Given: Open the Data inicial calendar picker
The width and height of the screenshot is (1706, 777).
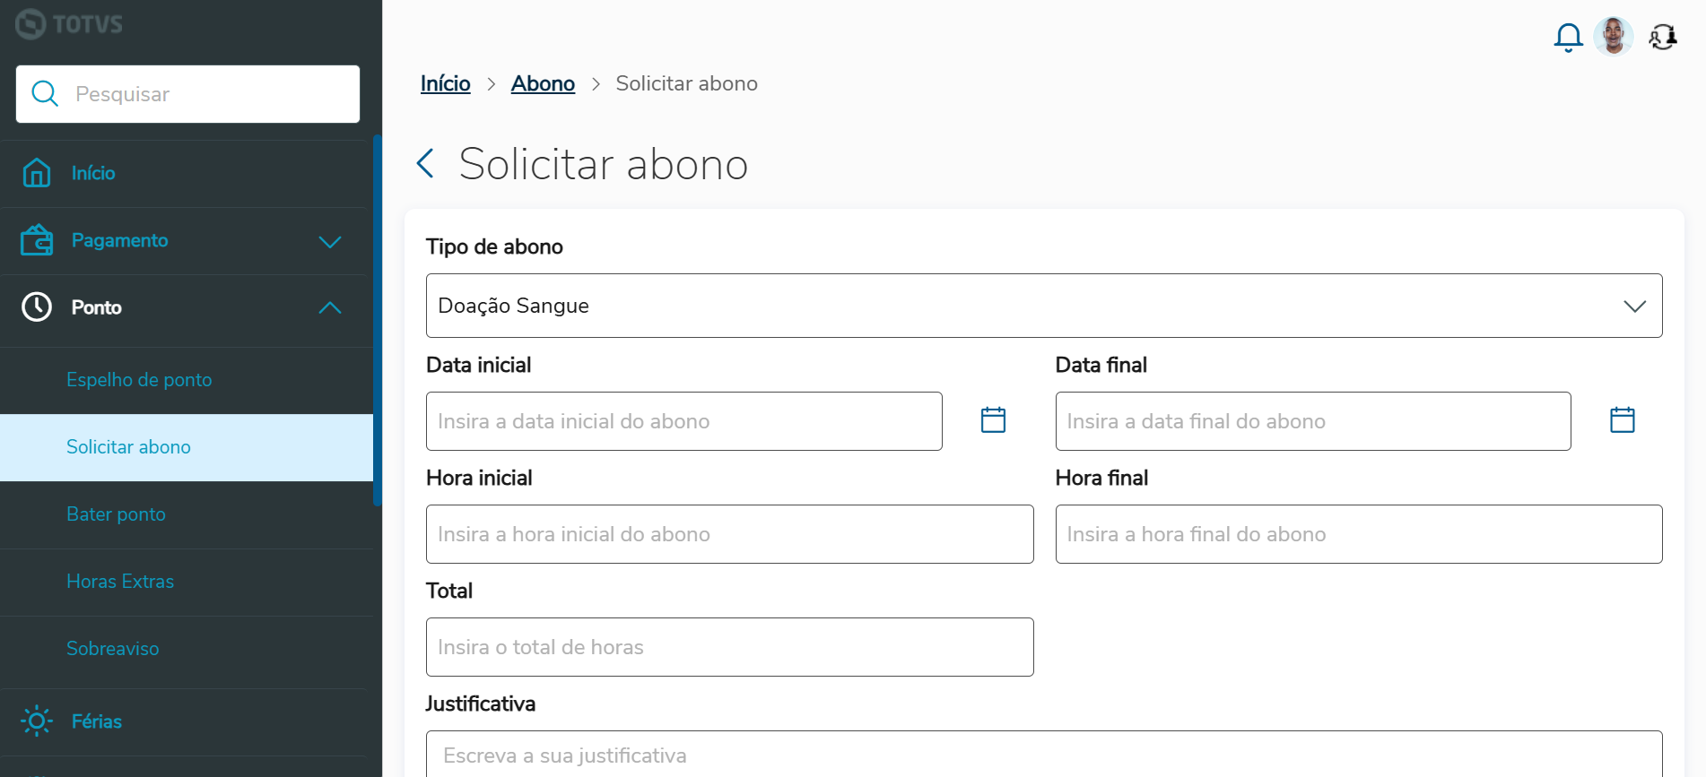Looking at the screenshot, I should click(993, 420).
